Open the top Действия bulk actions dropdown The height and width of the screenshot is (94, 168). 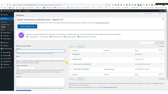[x=73, y=46]
